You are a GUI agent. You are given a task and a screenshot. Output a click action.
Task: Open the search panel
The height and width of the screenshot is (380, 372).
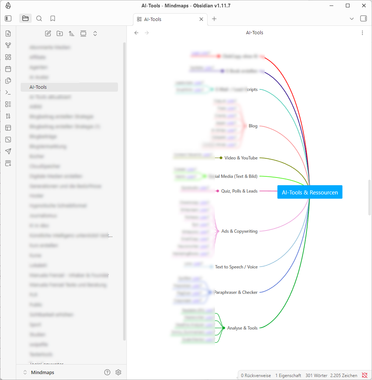tap(39, 18)
